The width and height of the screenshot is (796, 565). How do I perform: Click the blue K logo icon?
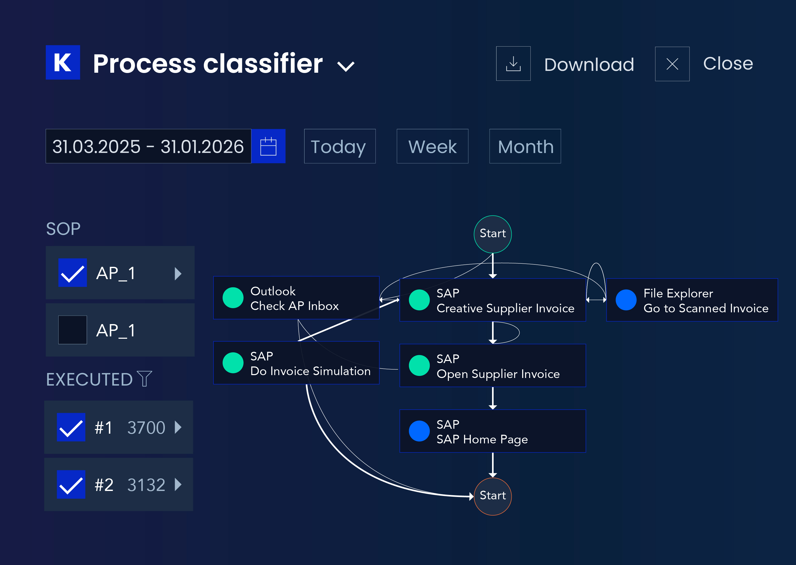(63, 63)
